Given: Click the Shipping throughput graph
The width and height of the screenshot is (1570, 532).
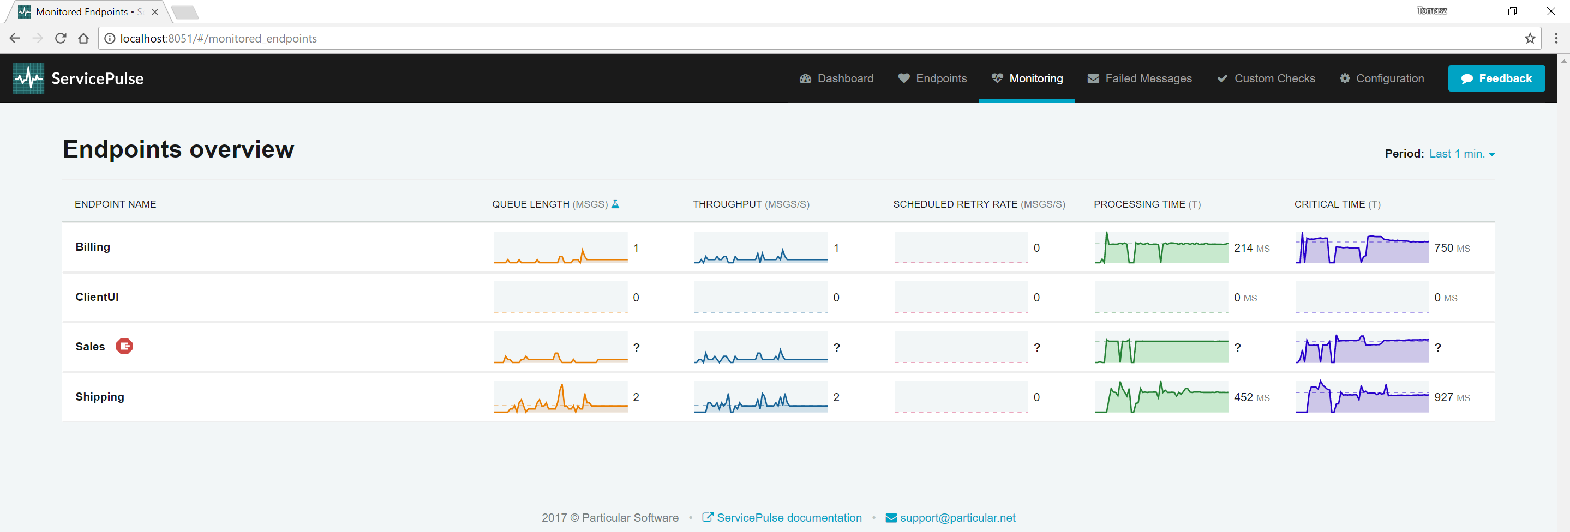Looking at the screenshot, I should coord(760,397).
